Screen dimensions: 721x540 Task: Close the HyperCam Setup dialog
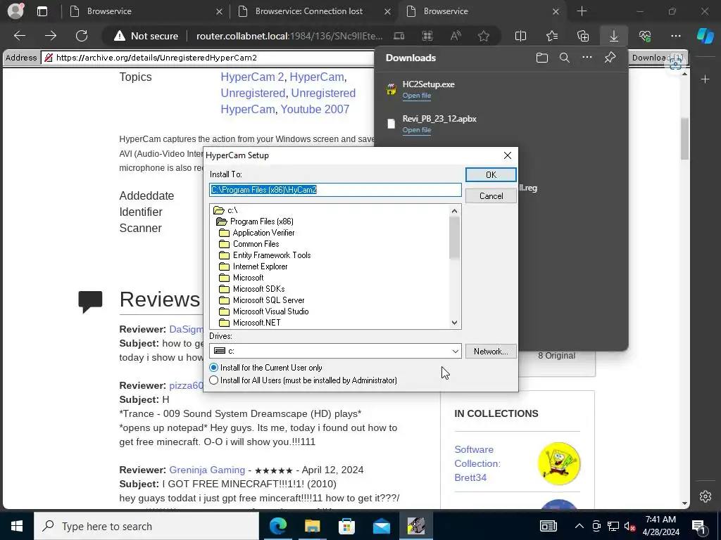point(507,155)
